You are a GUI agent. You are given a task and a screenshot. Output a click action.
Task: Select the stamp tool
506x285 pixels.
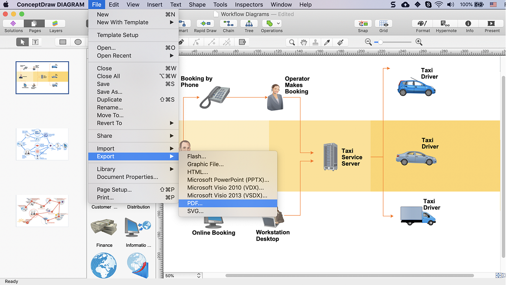tap(315, 42)
